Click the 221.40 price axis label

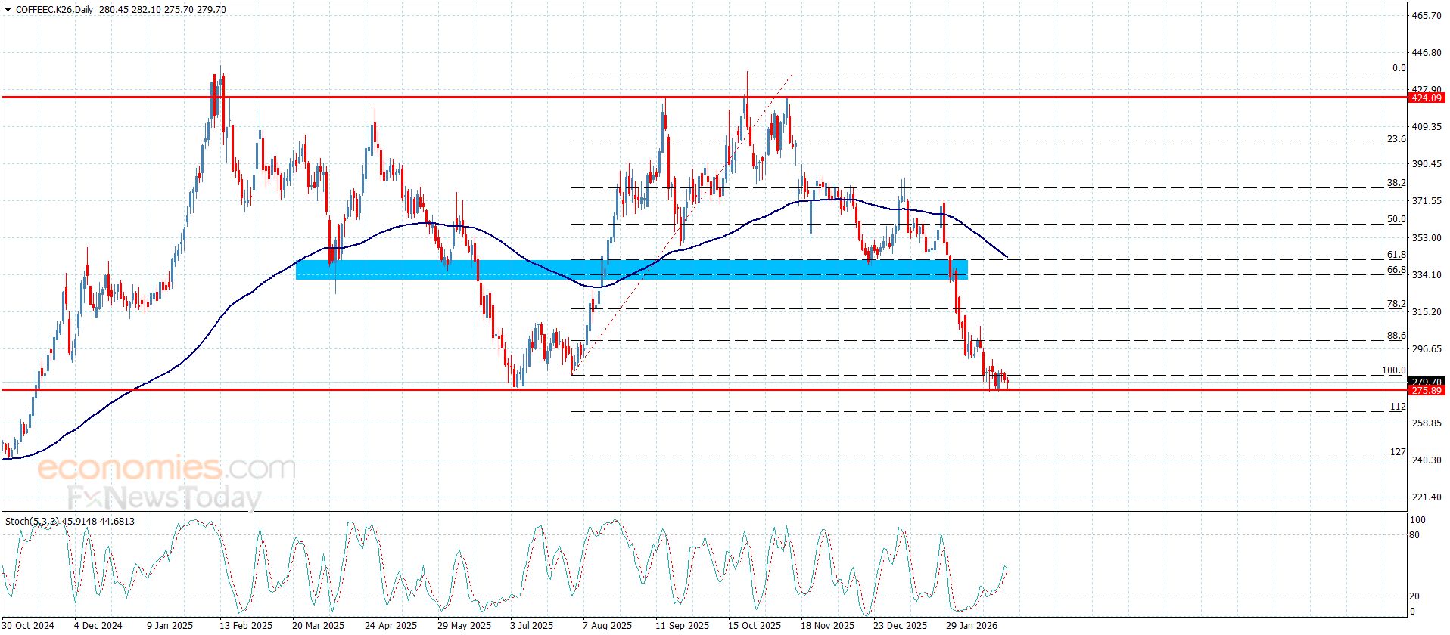(x=1427, y=497)
